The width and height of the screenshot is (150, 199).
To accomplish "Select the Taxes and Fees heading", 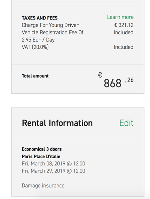I will click(40, 18).
